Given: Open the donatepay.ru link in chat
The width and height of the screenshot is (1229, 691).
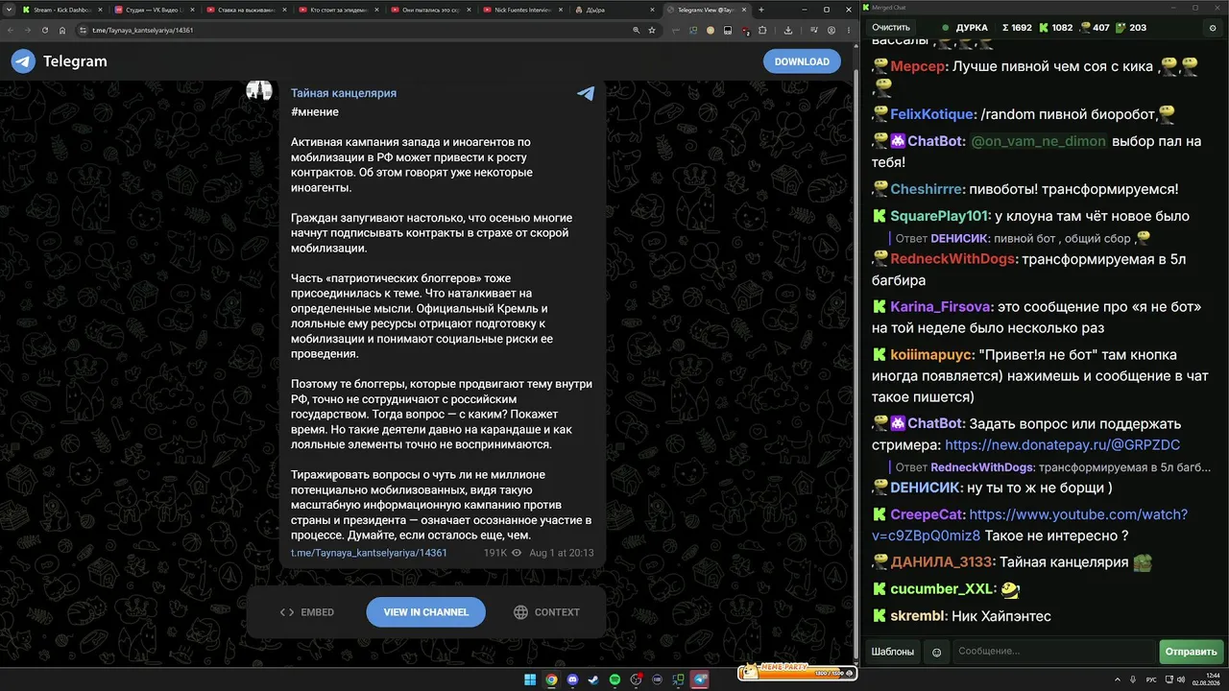Looking at the screenshot, I should point(1063,445).
